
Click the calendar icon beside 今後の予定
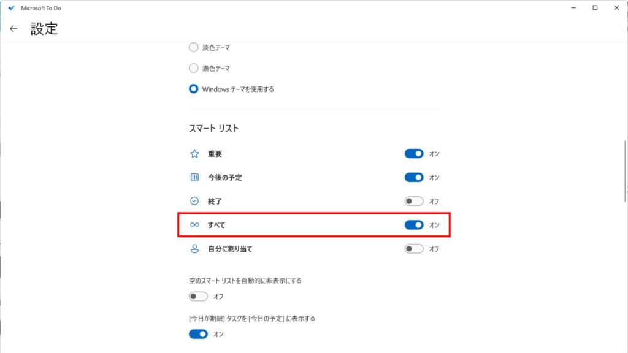pyautogui.click(x=194, y=178)
